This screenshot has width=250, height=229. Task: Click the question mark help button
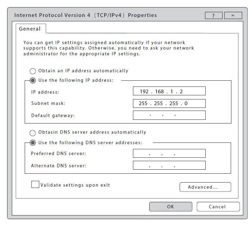213,16
